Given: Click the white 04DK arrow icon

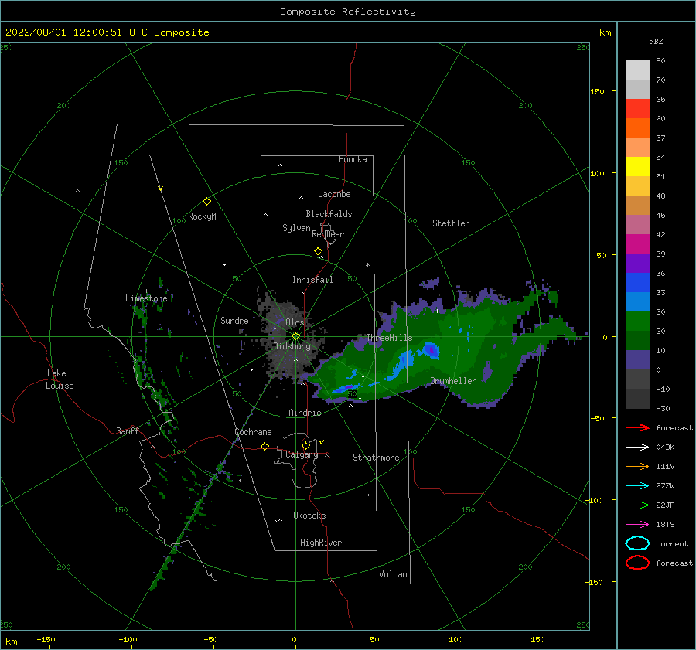Looking at the screenshot, I should [637, 447].
